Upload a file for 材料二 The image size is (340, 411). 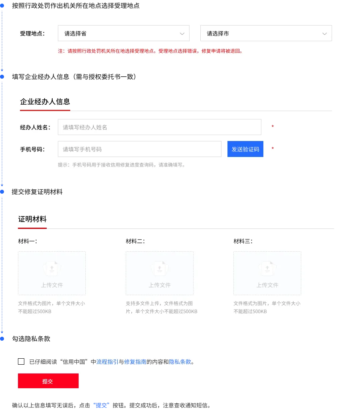click(x=160, y=273)
